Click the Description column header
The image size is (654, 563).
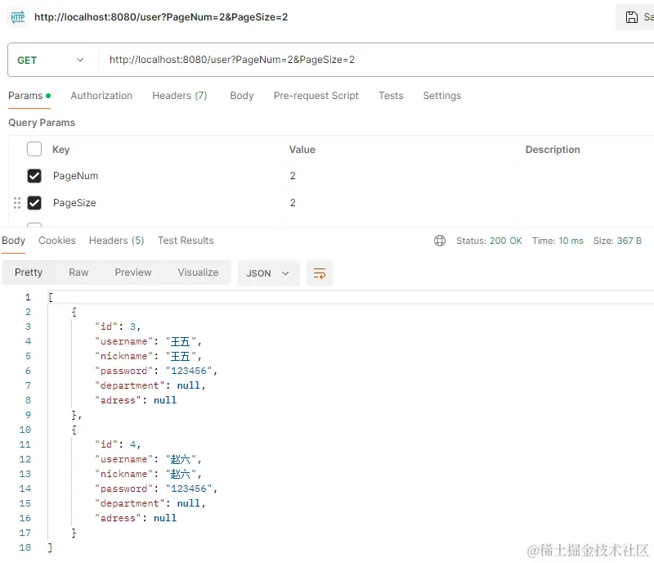(553, 150)
